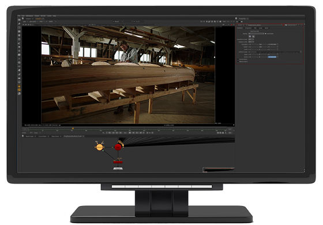Image resolution: width=323 pixels, height=225 pixels.
Task: Select the red circular node in node graph
Action: click(118, 147)
